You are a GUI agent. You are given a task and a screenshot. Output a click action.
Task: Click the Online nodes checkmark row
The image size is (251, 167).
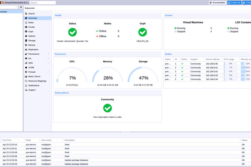[108, 31]
